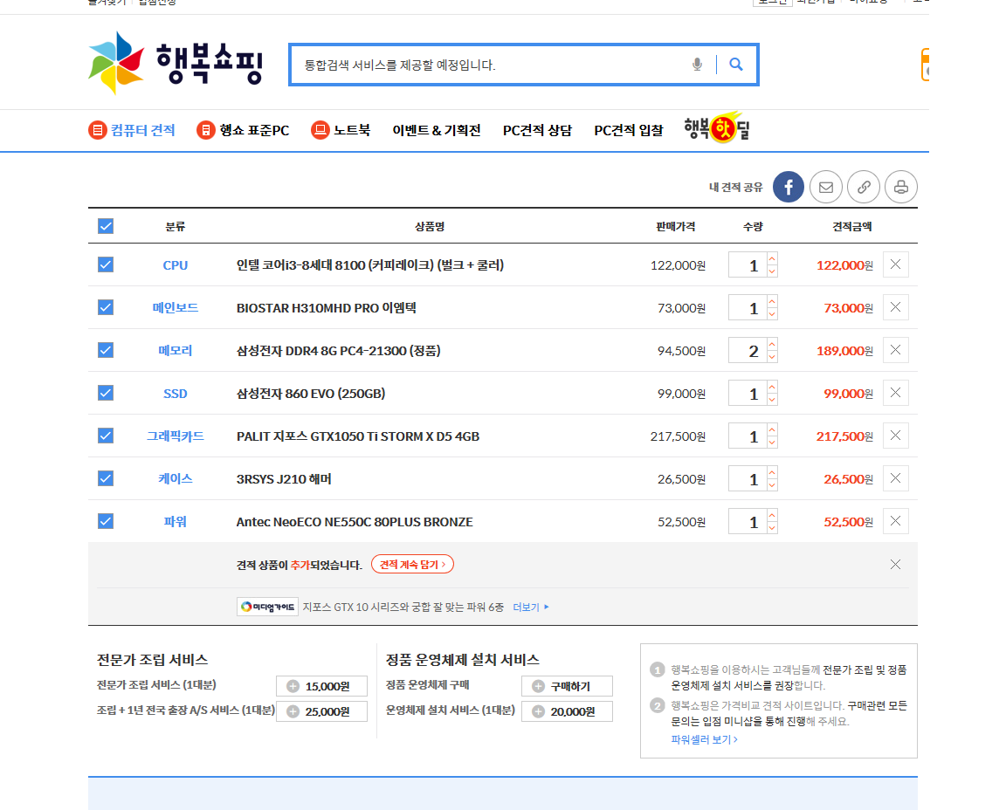
Task: Uncheck the 메모리 row checkbox
Action: click(106, 350)
